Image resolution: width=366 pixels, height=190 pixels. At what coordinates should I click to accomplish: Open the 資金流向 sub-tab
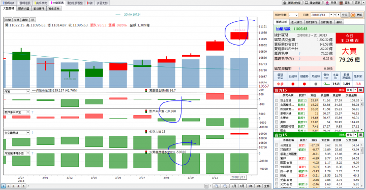54,9
